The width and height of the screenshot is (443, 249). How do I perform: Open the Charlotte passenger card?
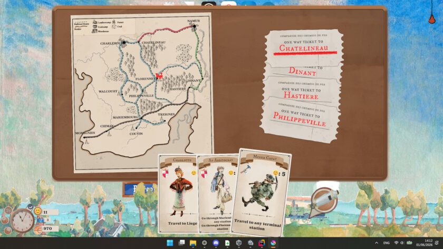tap(178, 193)
